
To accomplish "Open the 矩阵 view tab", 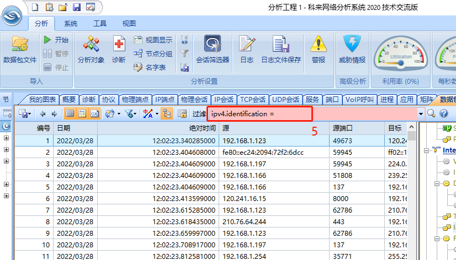I will [x=426, y=100].
